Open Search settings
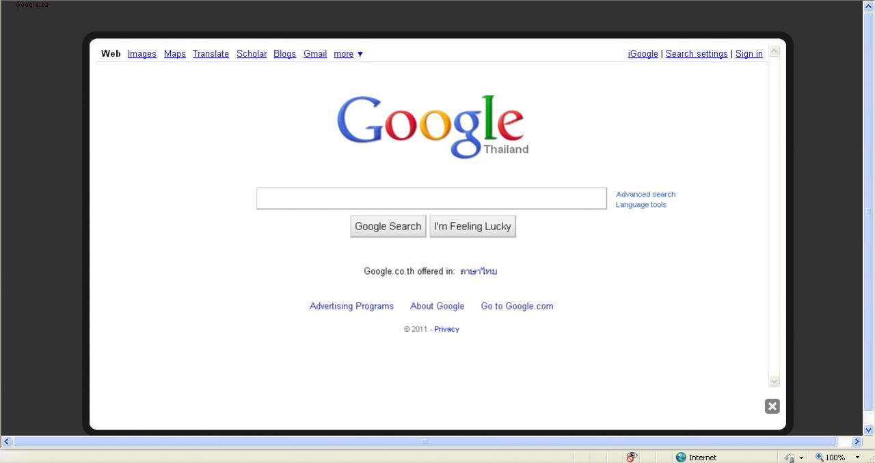Screen dimensions: 875x463 (x=697, y=54)
